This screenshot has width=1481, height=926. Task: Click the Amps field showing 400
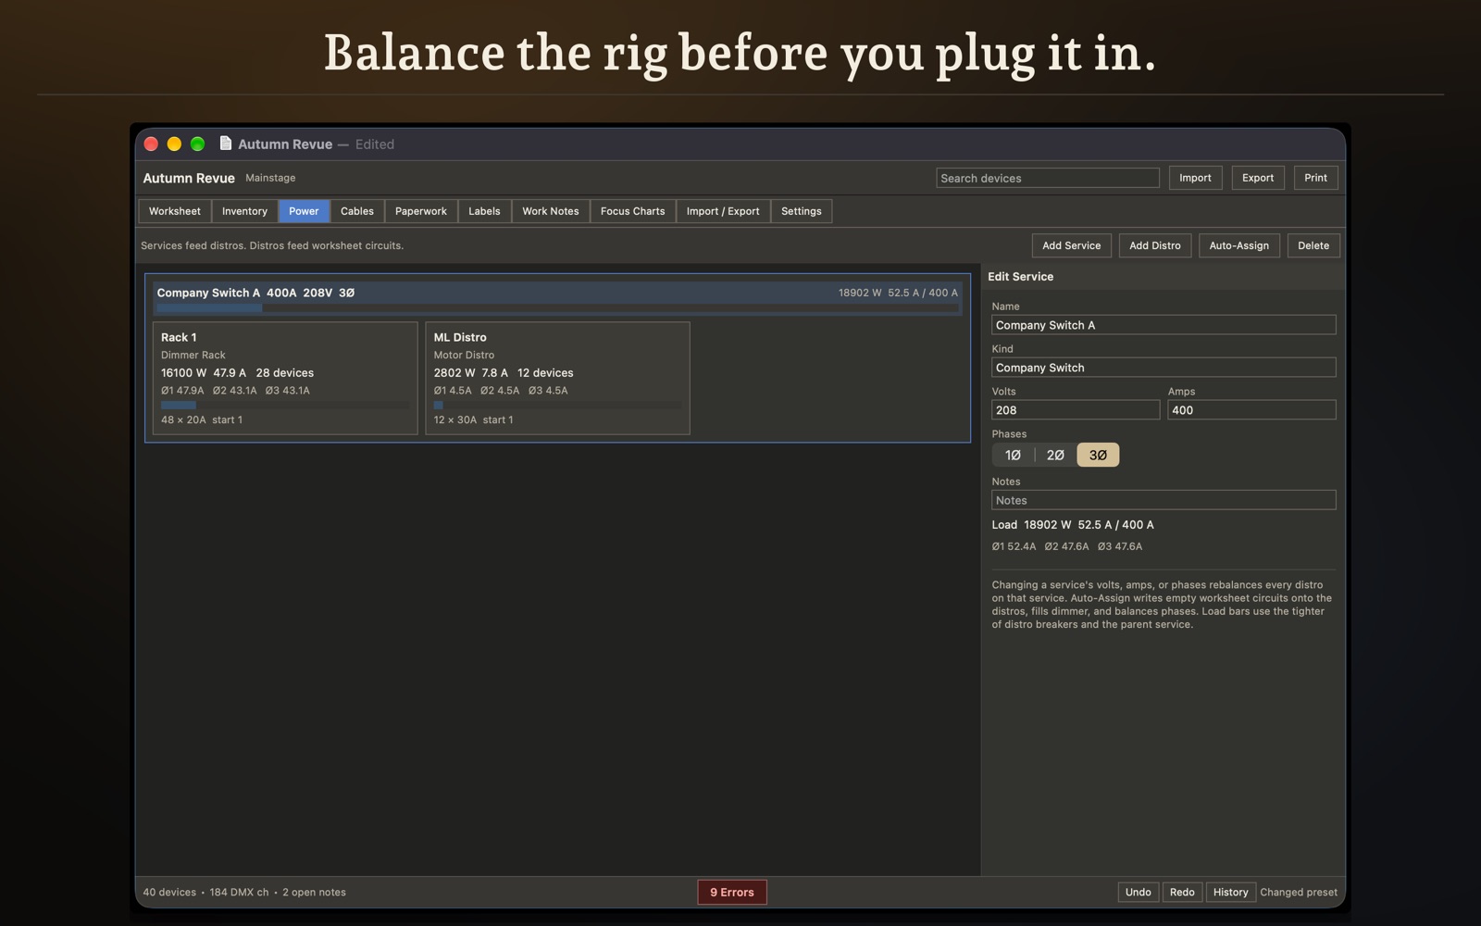[x=1251, y=410]
